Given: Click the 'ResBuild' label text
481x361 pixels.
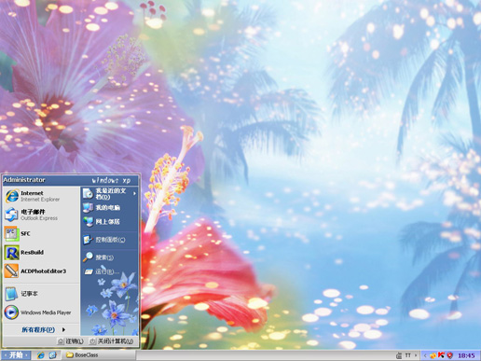Looking at the screenshot, I should [32, 252].
